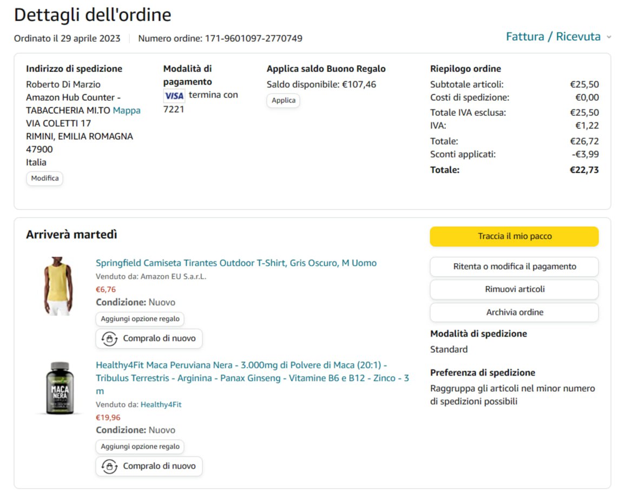Image resolution: width=638 pixels, height=494 pixels.
Task: Archive the order with Archivia ordine
Action: (x=514, y=312)
